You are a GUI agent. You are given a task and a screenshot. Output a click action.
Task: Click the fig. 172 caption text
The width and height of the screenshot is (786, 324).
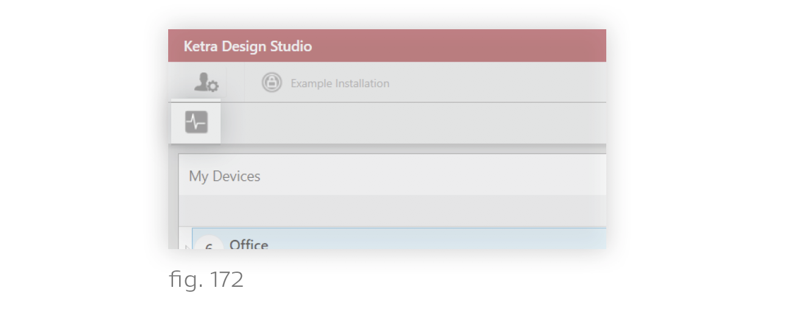point(206,280)
